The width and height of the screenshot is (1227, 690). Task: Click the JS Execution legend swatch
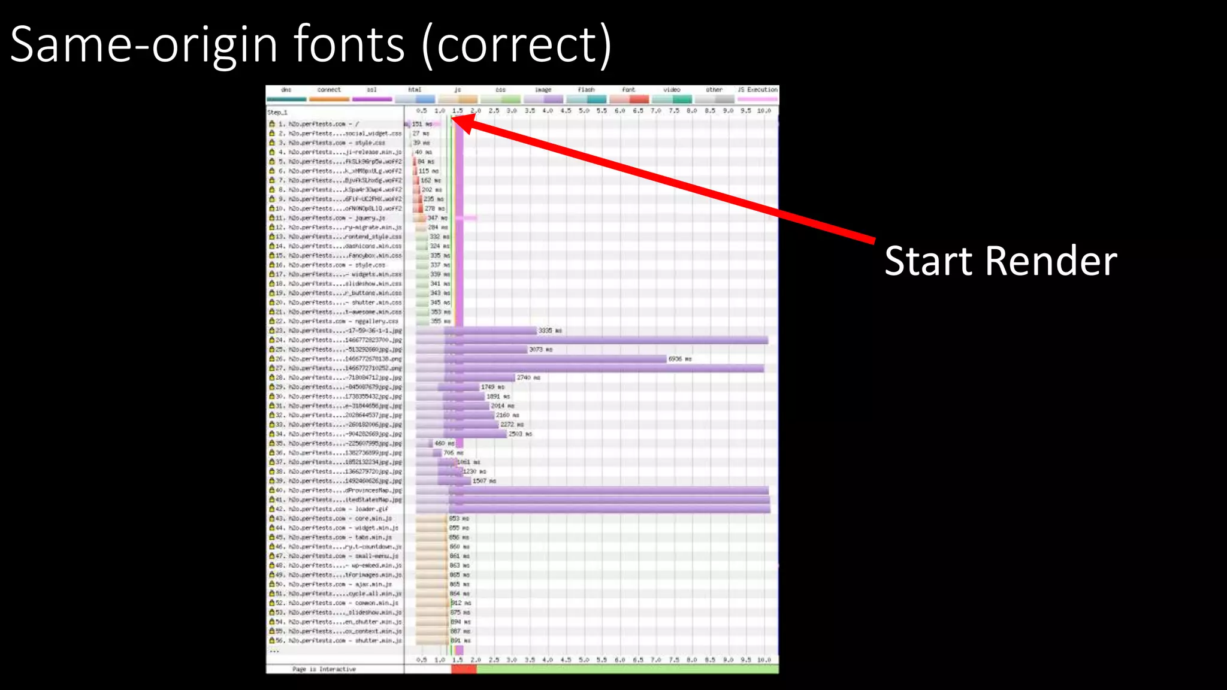[x=758, y=99]
